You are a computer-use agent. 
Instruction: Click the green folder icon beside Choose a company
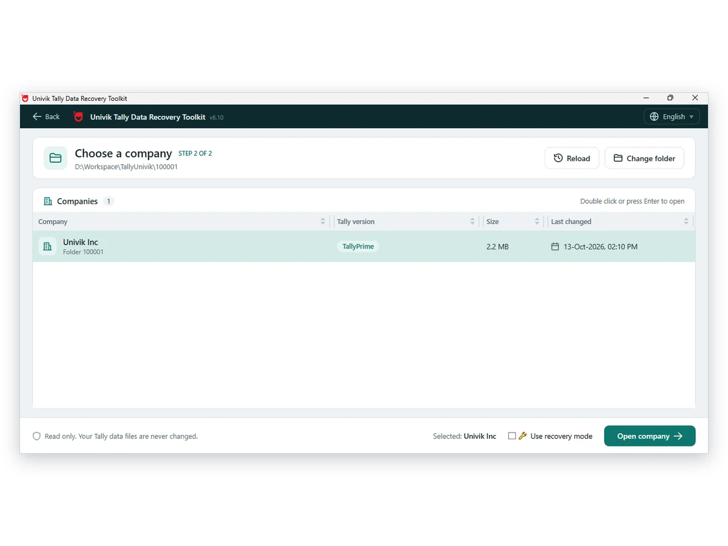pos(55,158)
